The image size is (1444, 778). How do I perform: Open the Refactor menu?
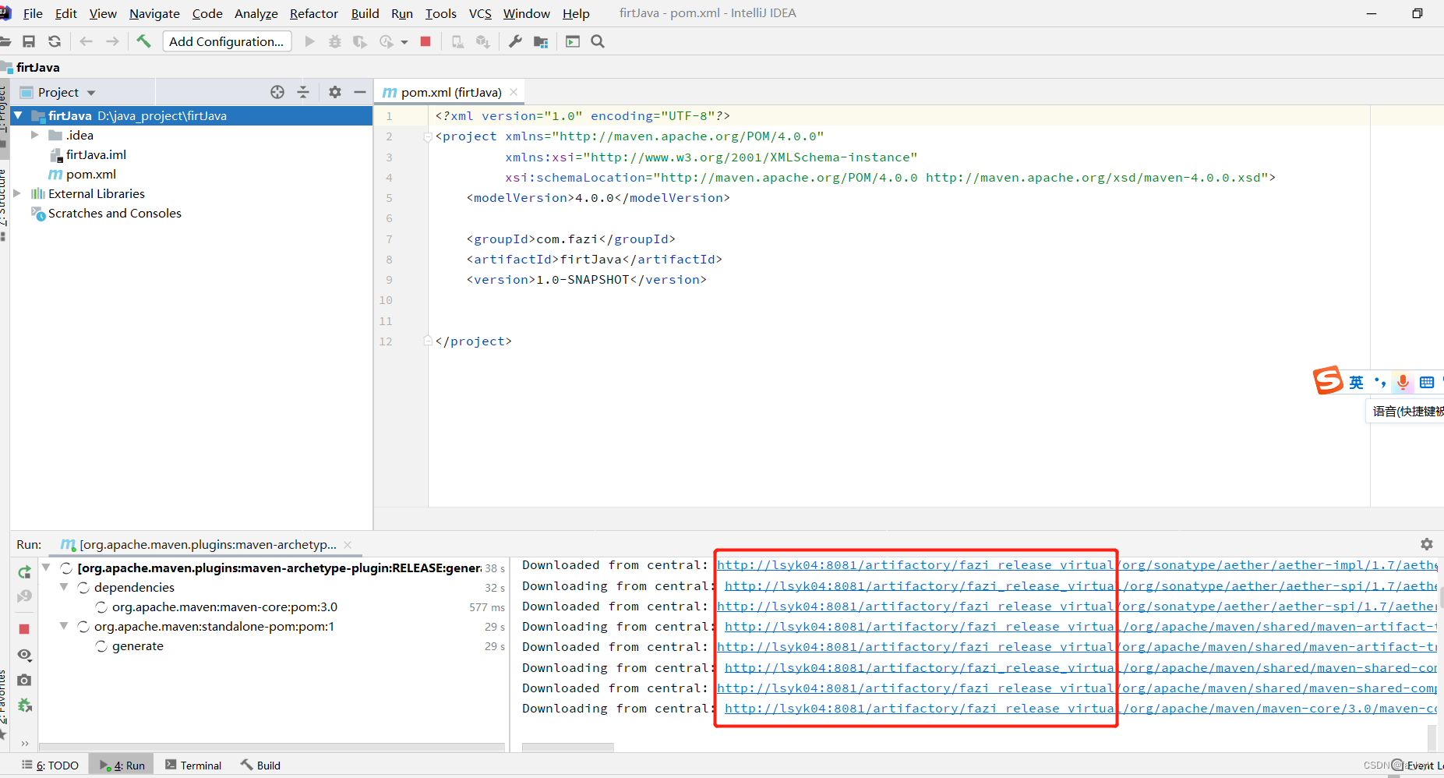[314, 13]
